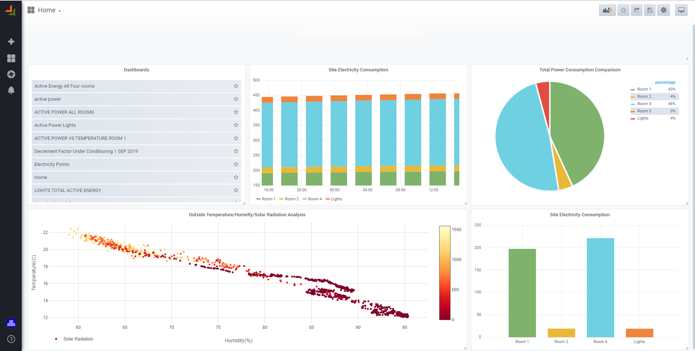Viewport: 695px width, 351px height.
Task: Grab the Dashboards panel resize handle
Action: 244,203
